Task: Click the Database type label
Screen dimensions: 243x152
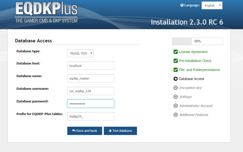Action: [x=28, y=51]
